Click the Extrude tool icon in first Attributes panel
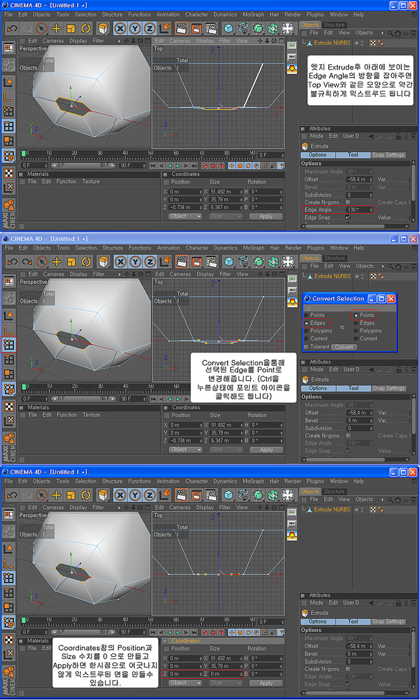Screen dimensions: 420x700 click(305, 146)
